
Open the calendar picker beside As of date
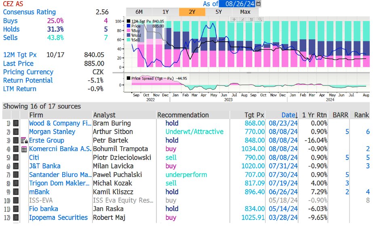pyautogui.click(x=258, y=4)
